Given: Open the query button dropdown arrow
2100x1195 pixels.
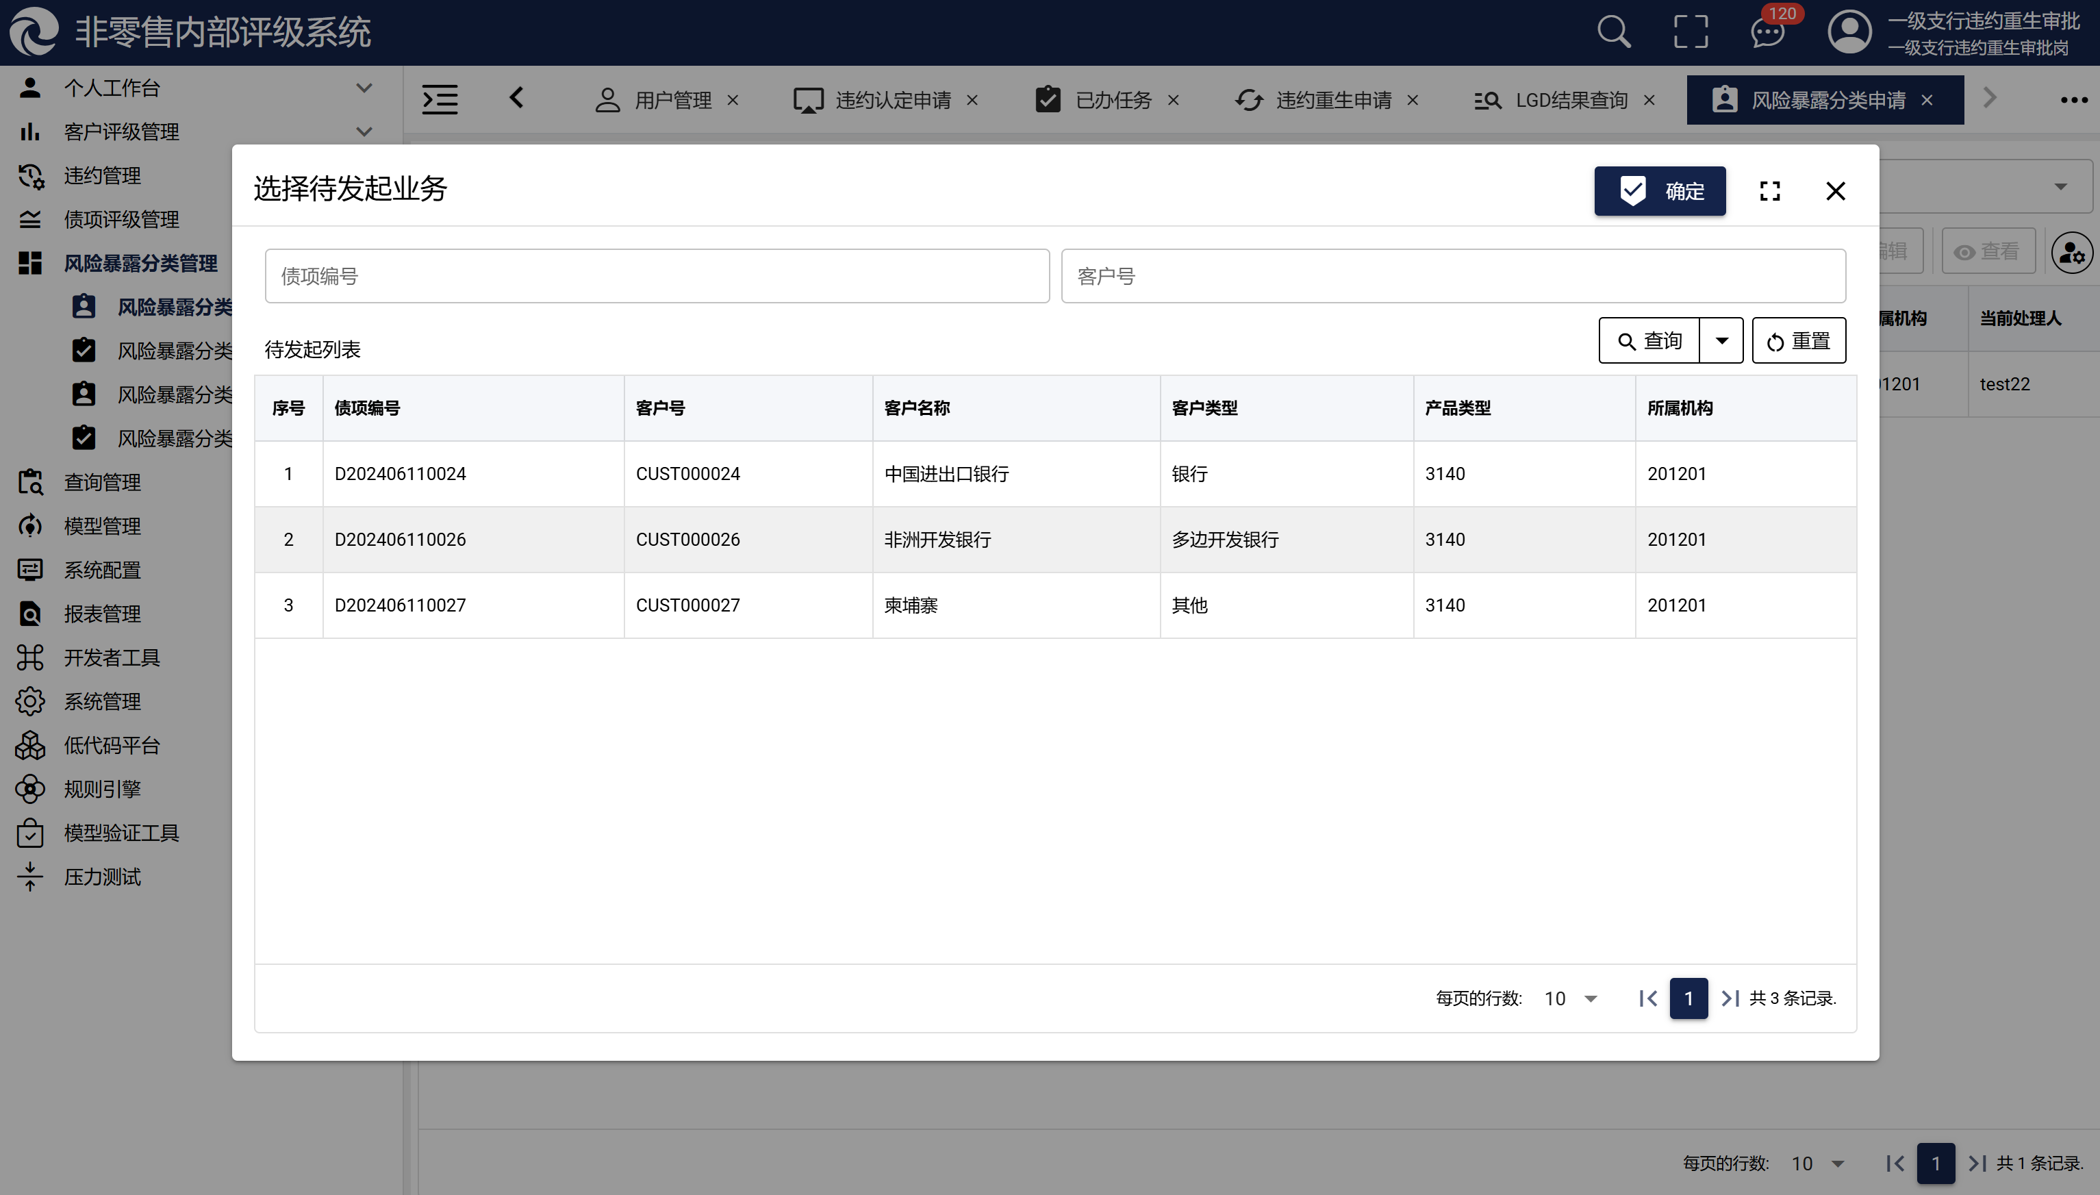Looking at the screenshot, I should click(1721, 340).
